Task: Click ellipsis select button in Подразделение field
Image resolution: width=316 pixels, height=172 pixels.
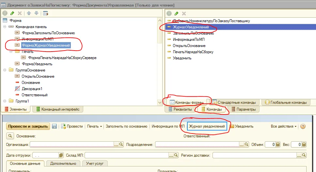Action: [242, 145]
